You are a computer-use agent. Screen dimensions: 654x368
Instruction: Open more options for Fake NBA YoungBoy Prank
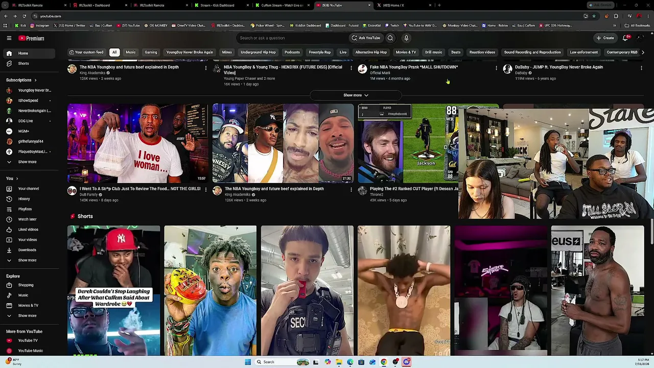(496, 68)
